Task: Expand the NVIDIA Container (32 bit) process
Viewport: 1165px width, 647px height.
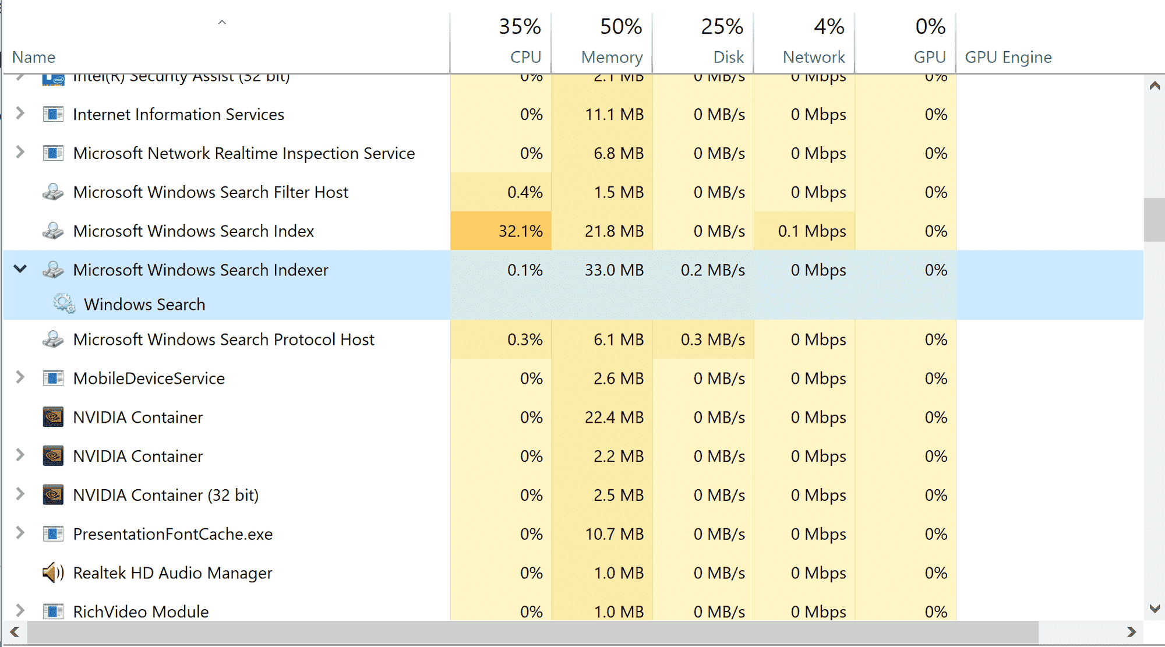Action: pyautogui.click(x=20, y=494)
